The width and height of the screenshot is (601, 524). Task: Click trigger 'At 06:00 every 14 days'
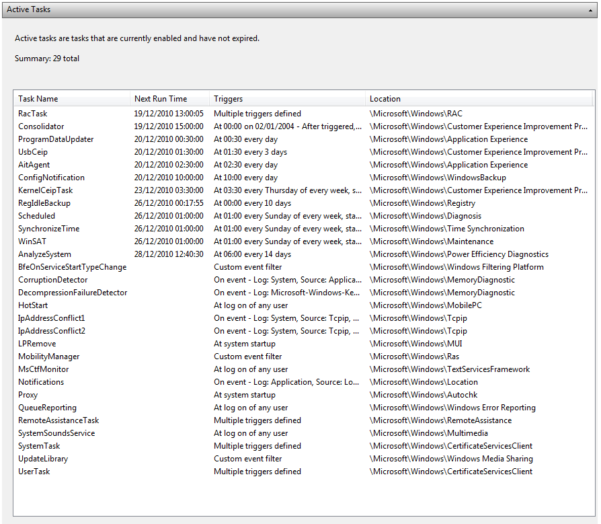pos(252,254)
